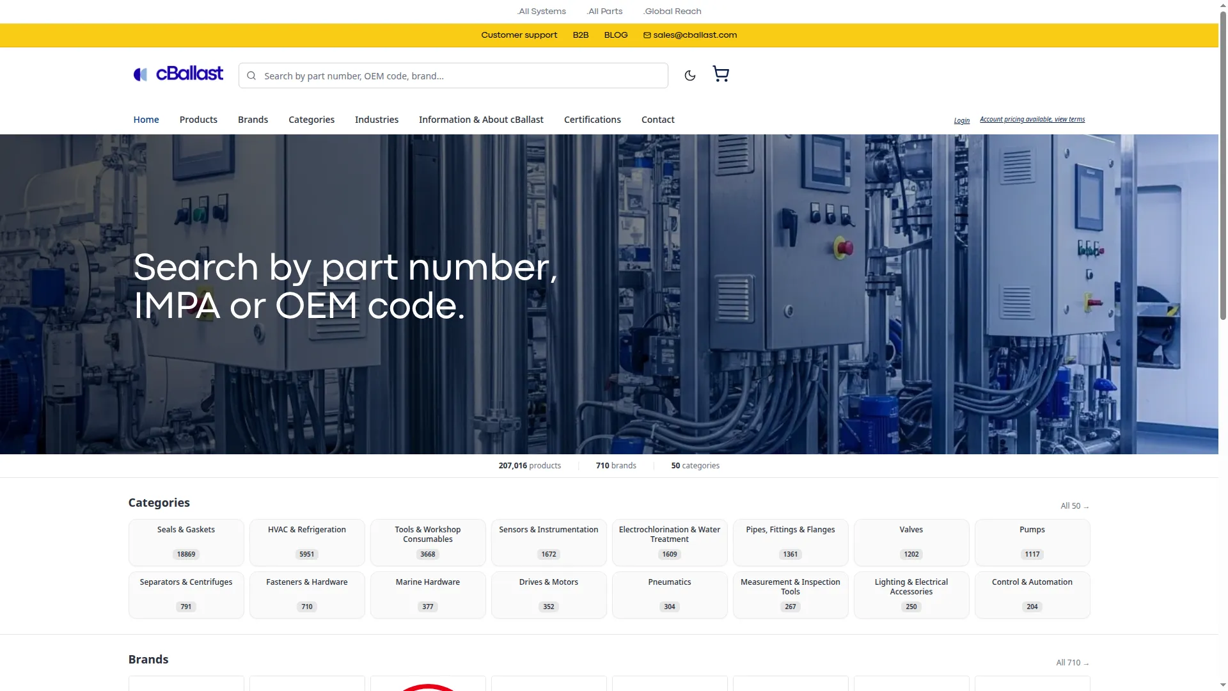Click the search magnifier icon
Viewport: 1228px width, 691px height.
251,75
